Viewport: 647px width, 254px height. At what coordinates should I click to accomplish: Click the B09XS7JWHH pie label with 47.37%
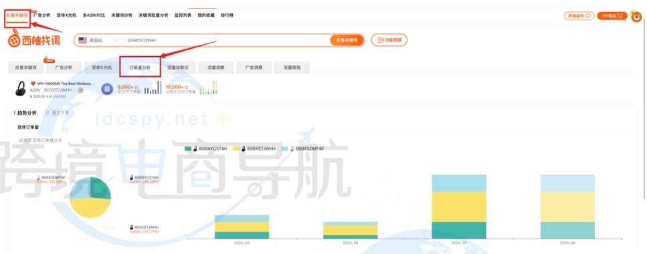click(145, 229)
